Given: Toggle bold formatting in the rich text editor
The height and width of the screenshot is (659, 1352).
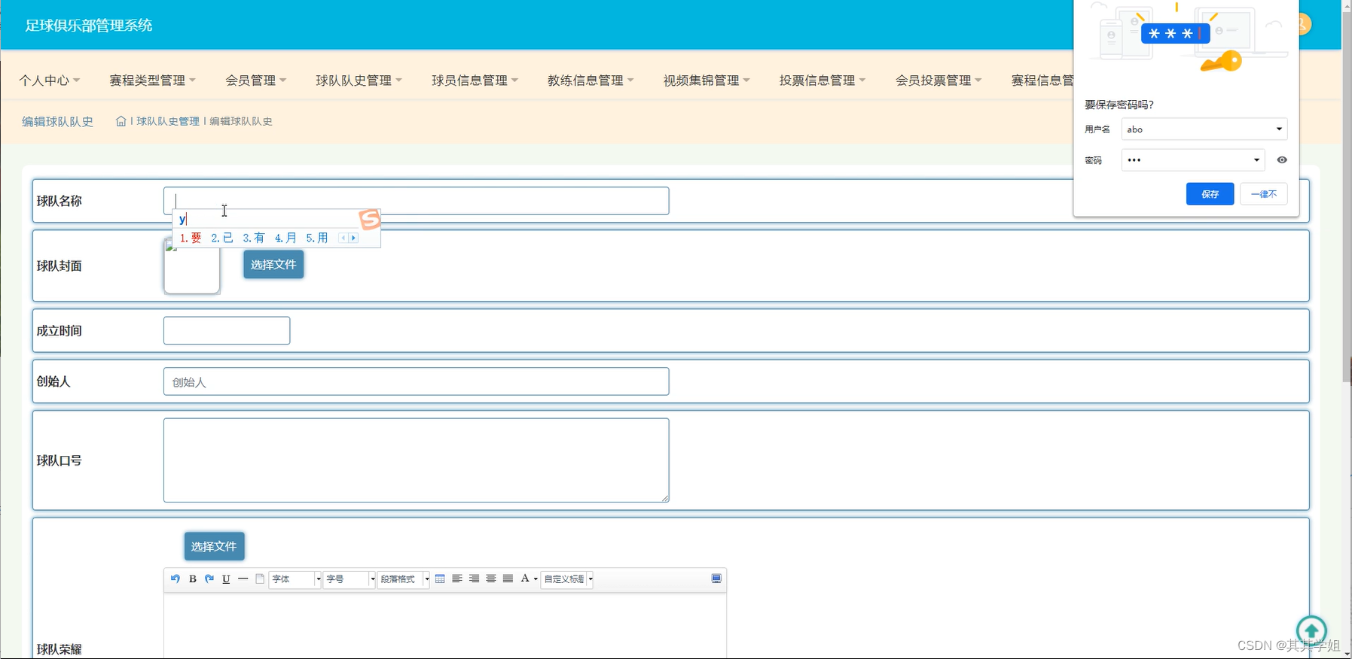Looking at the screenshot, I should point(193,579).
